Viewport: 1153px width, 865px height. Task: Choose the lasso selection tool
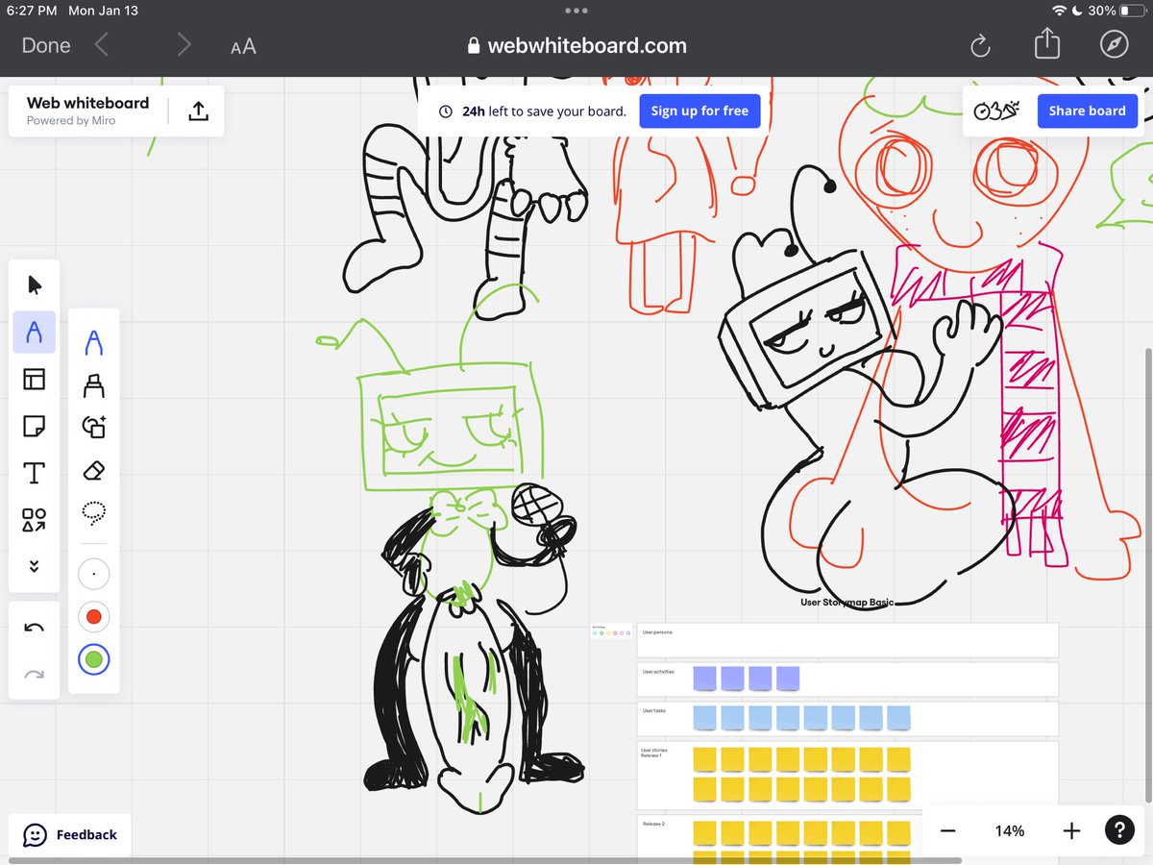(94, 513)
